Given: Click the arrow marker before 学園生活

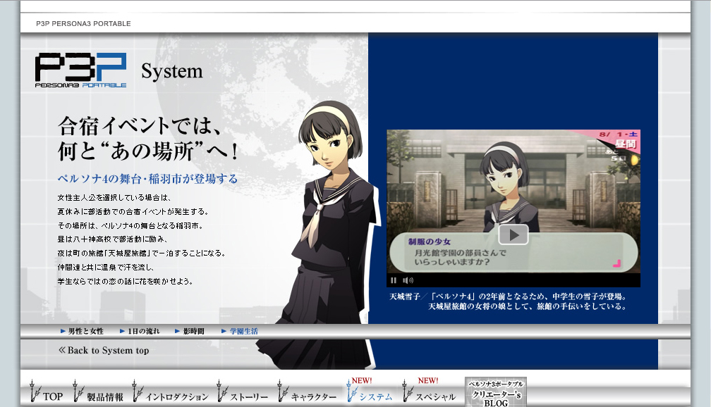Looking at the screenshot, I should (224, 332).
